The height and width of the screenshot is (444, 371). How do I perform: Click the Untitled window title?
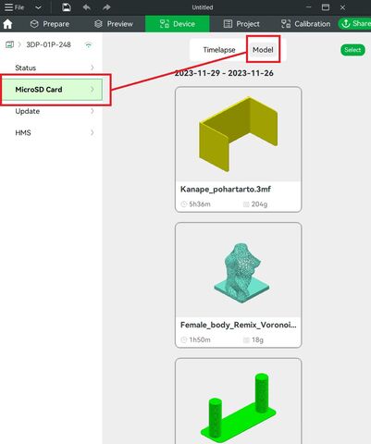203,7
